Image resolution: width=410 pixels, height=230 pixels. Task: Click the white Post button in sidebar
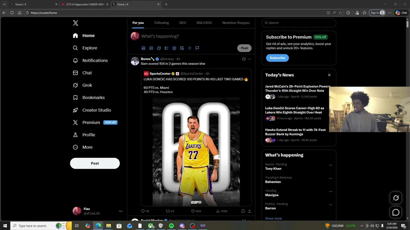95,163
